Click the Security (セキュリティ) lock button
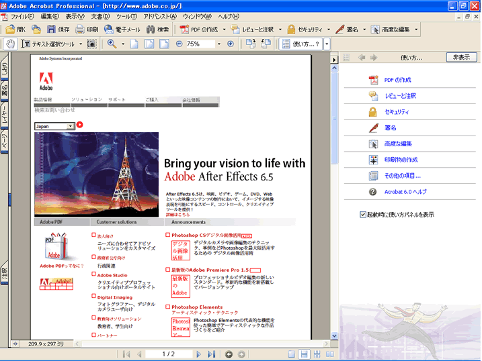The height and width of the screenshot is (361, 482). pos(305,30)
